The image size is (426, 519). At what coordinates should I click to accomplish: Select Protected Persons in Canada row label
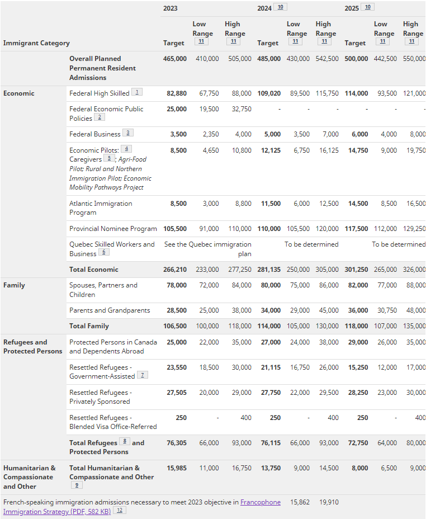click(113, 347)
